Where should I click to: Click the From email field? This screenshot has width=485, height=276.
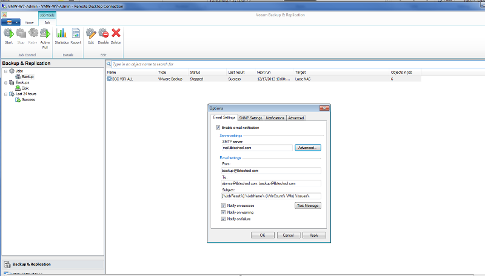(271, 171)
